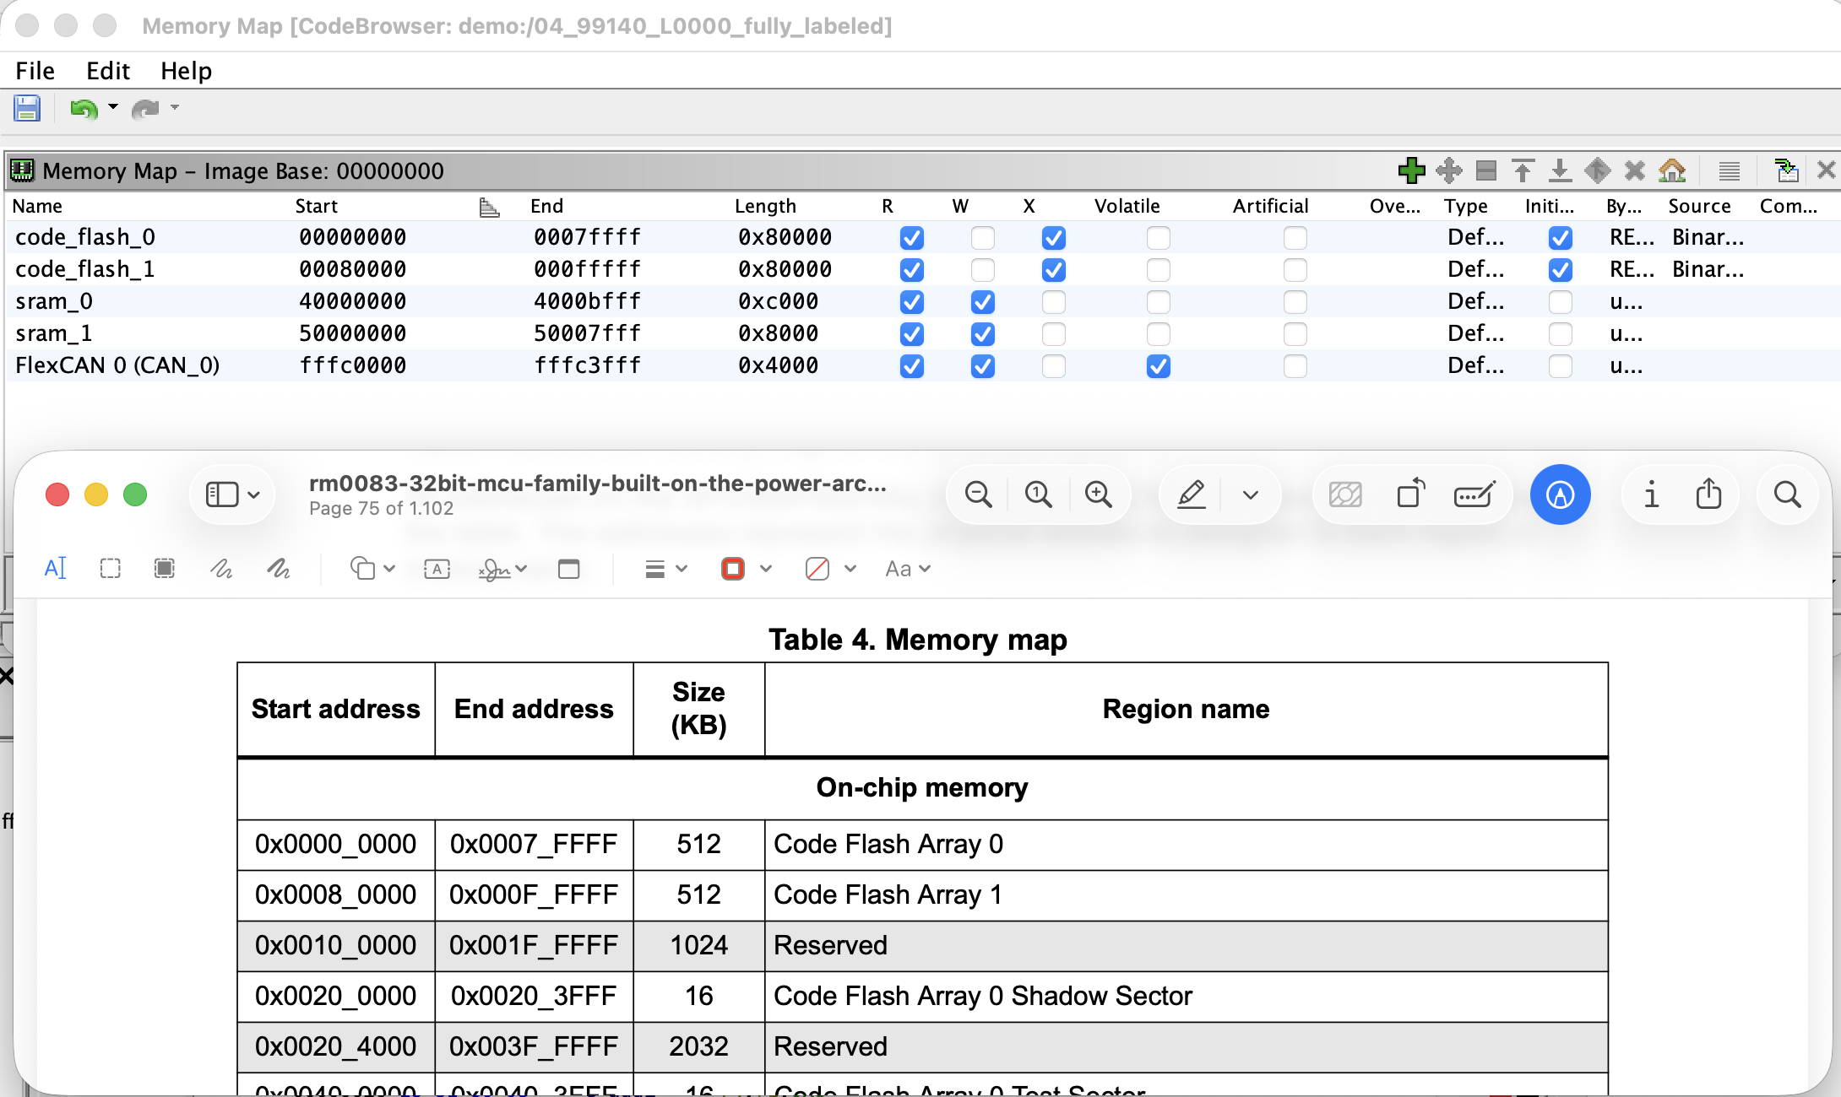Open the File menu
Image resolution: width=1841 pixels, height=1097 pixels.
(35, 71)
